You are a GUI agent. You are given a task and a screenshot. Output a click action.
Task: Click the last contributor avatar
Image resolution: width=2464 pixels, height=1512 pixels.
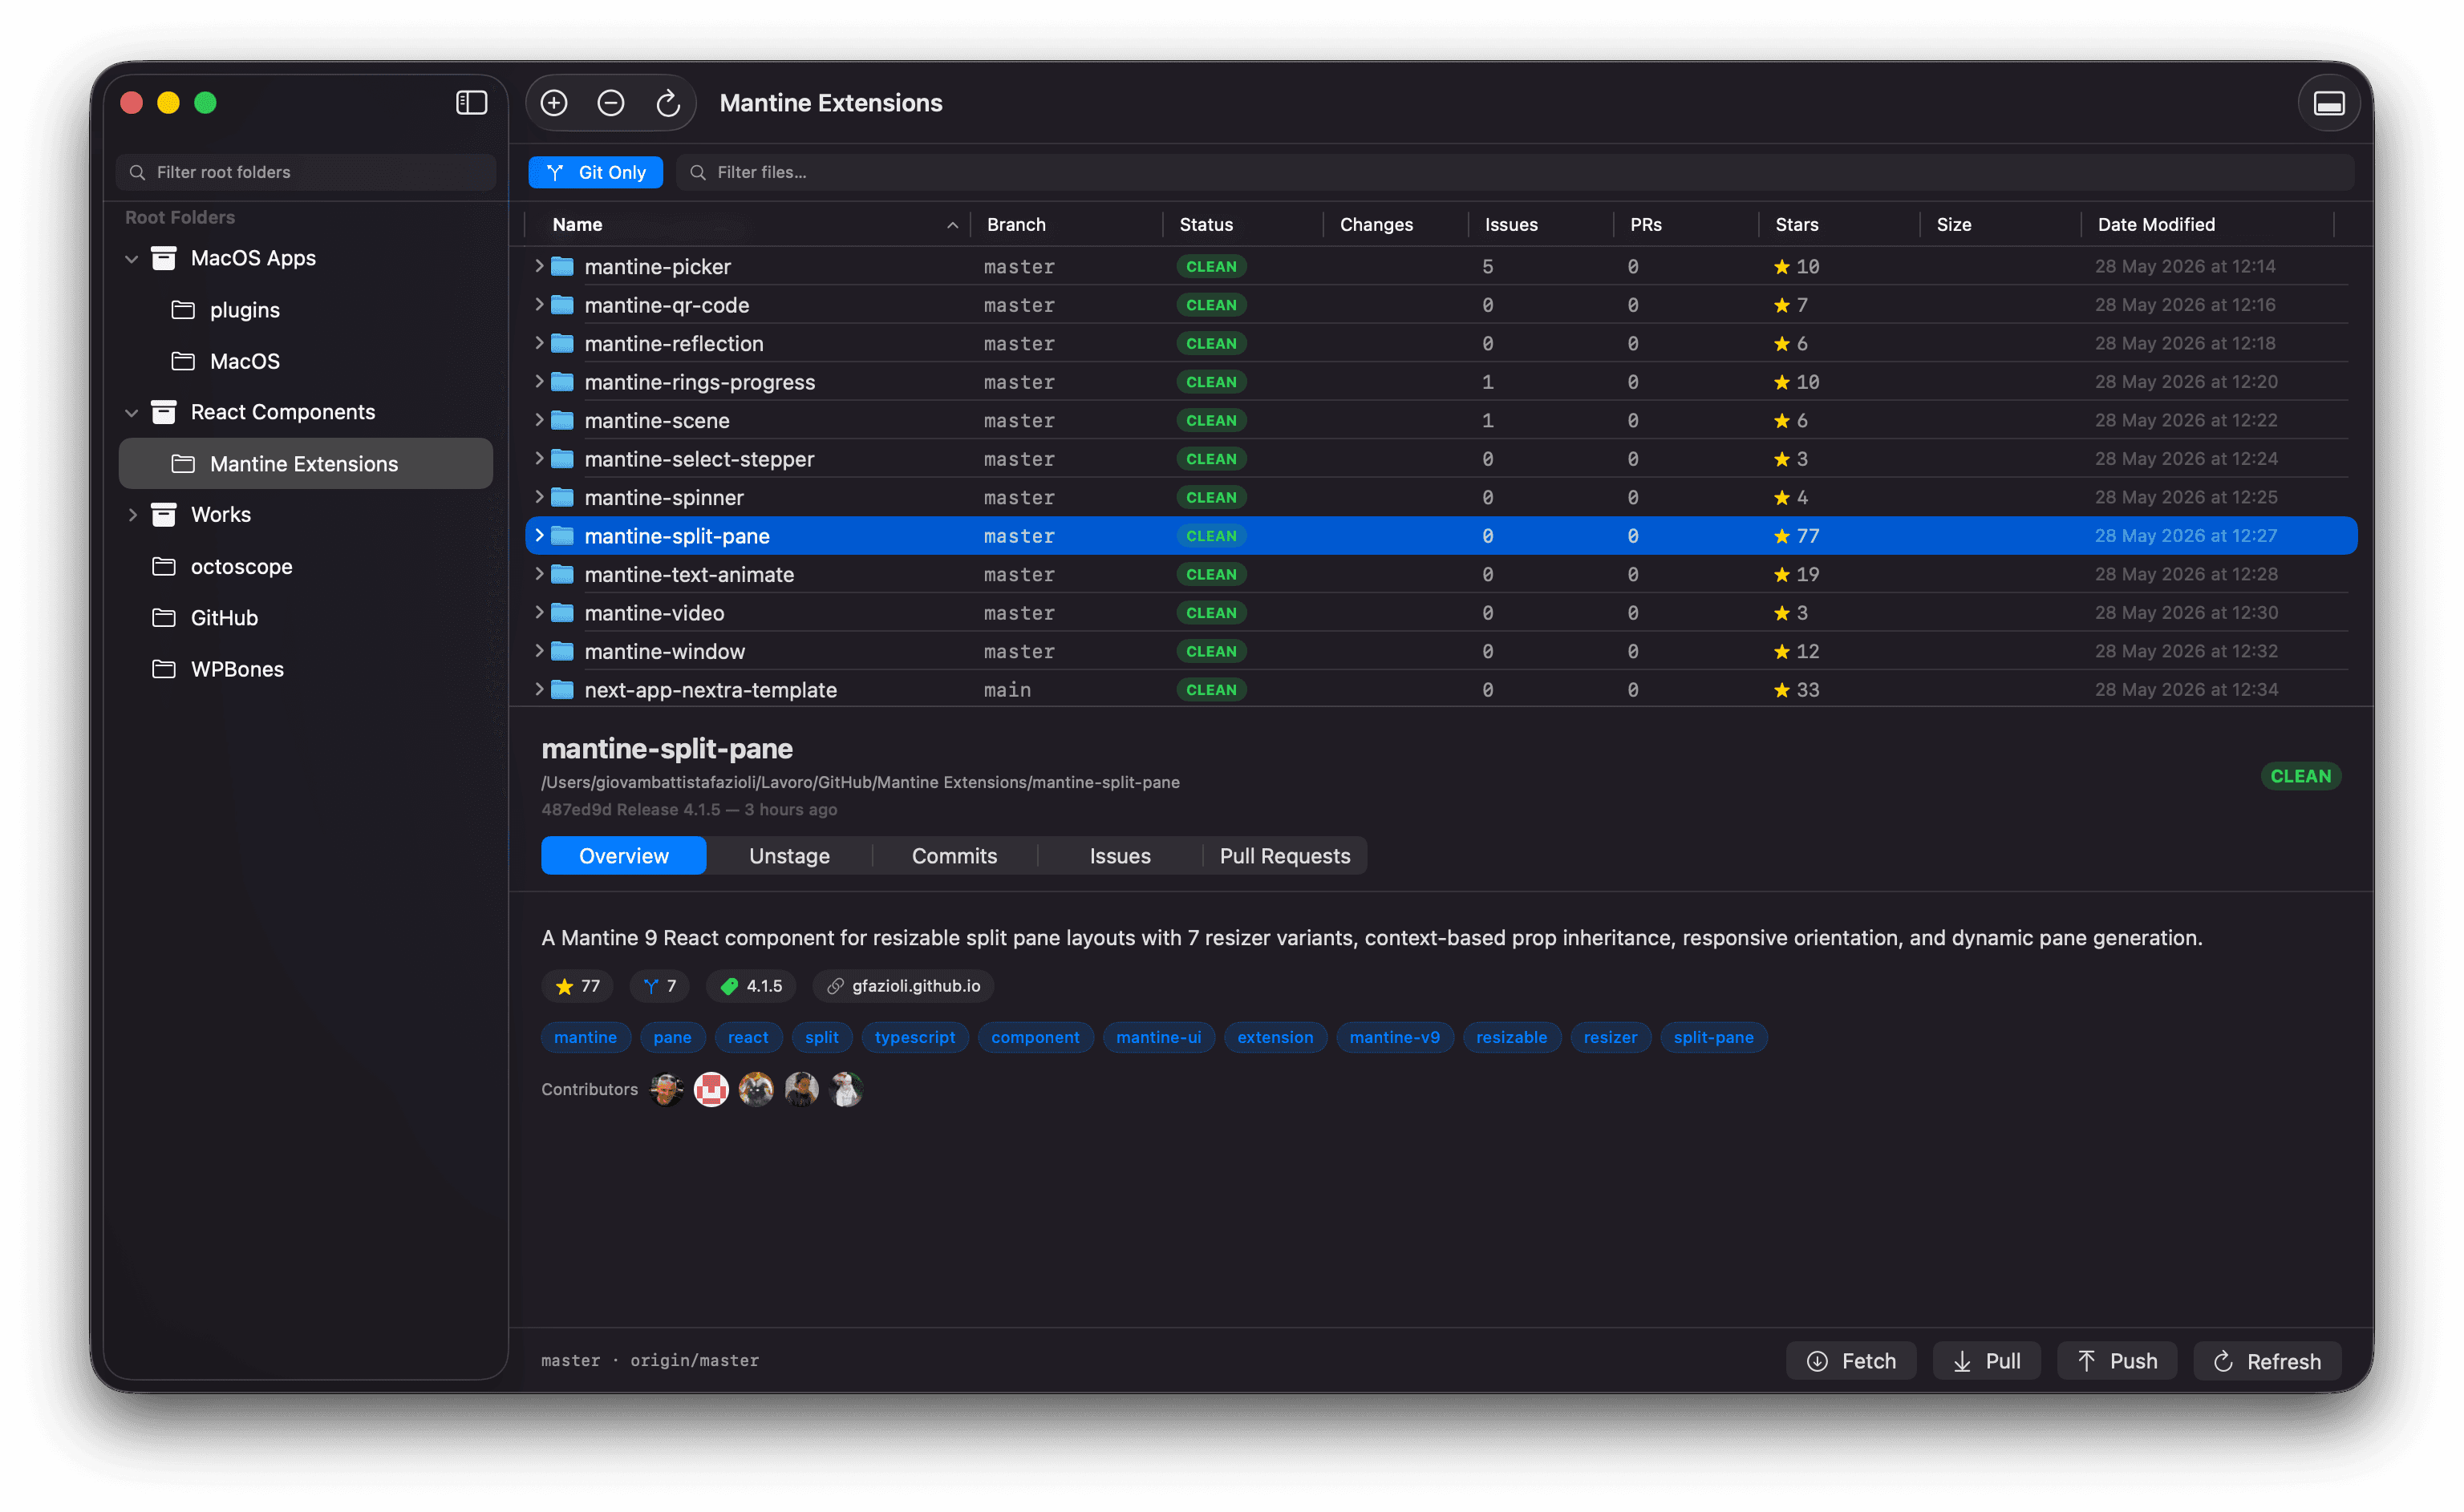(846, 1089)
